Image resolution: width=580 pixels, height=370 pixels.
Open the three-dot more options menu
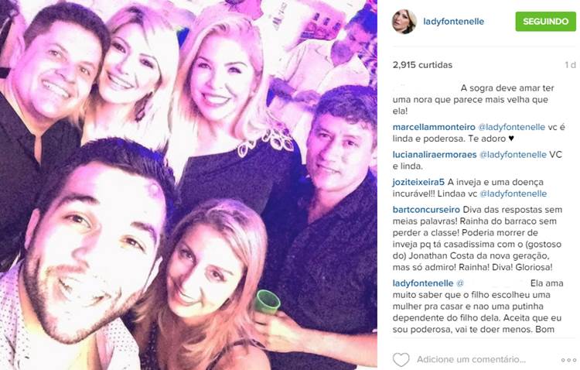568,360
